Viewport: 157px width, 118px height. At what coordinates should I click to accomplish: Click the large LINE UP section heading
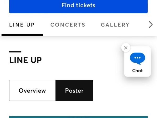click(25, 60)
